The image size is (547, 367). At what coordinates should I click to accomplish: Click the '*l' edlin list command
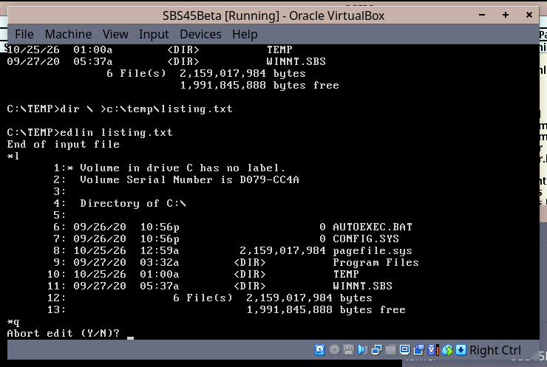coord(13,156)
